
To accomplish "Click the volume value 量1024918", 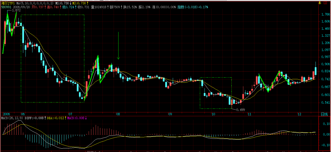I will (x=99, y=7).
